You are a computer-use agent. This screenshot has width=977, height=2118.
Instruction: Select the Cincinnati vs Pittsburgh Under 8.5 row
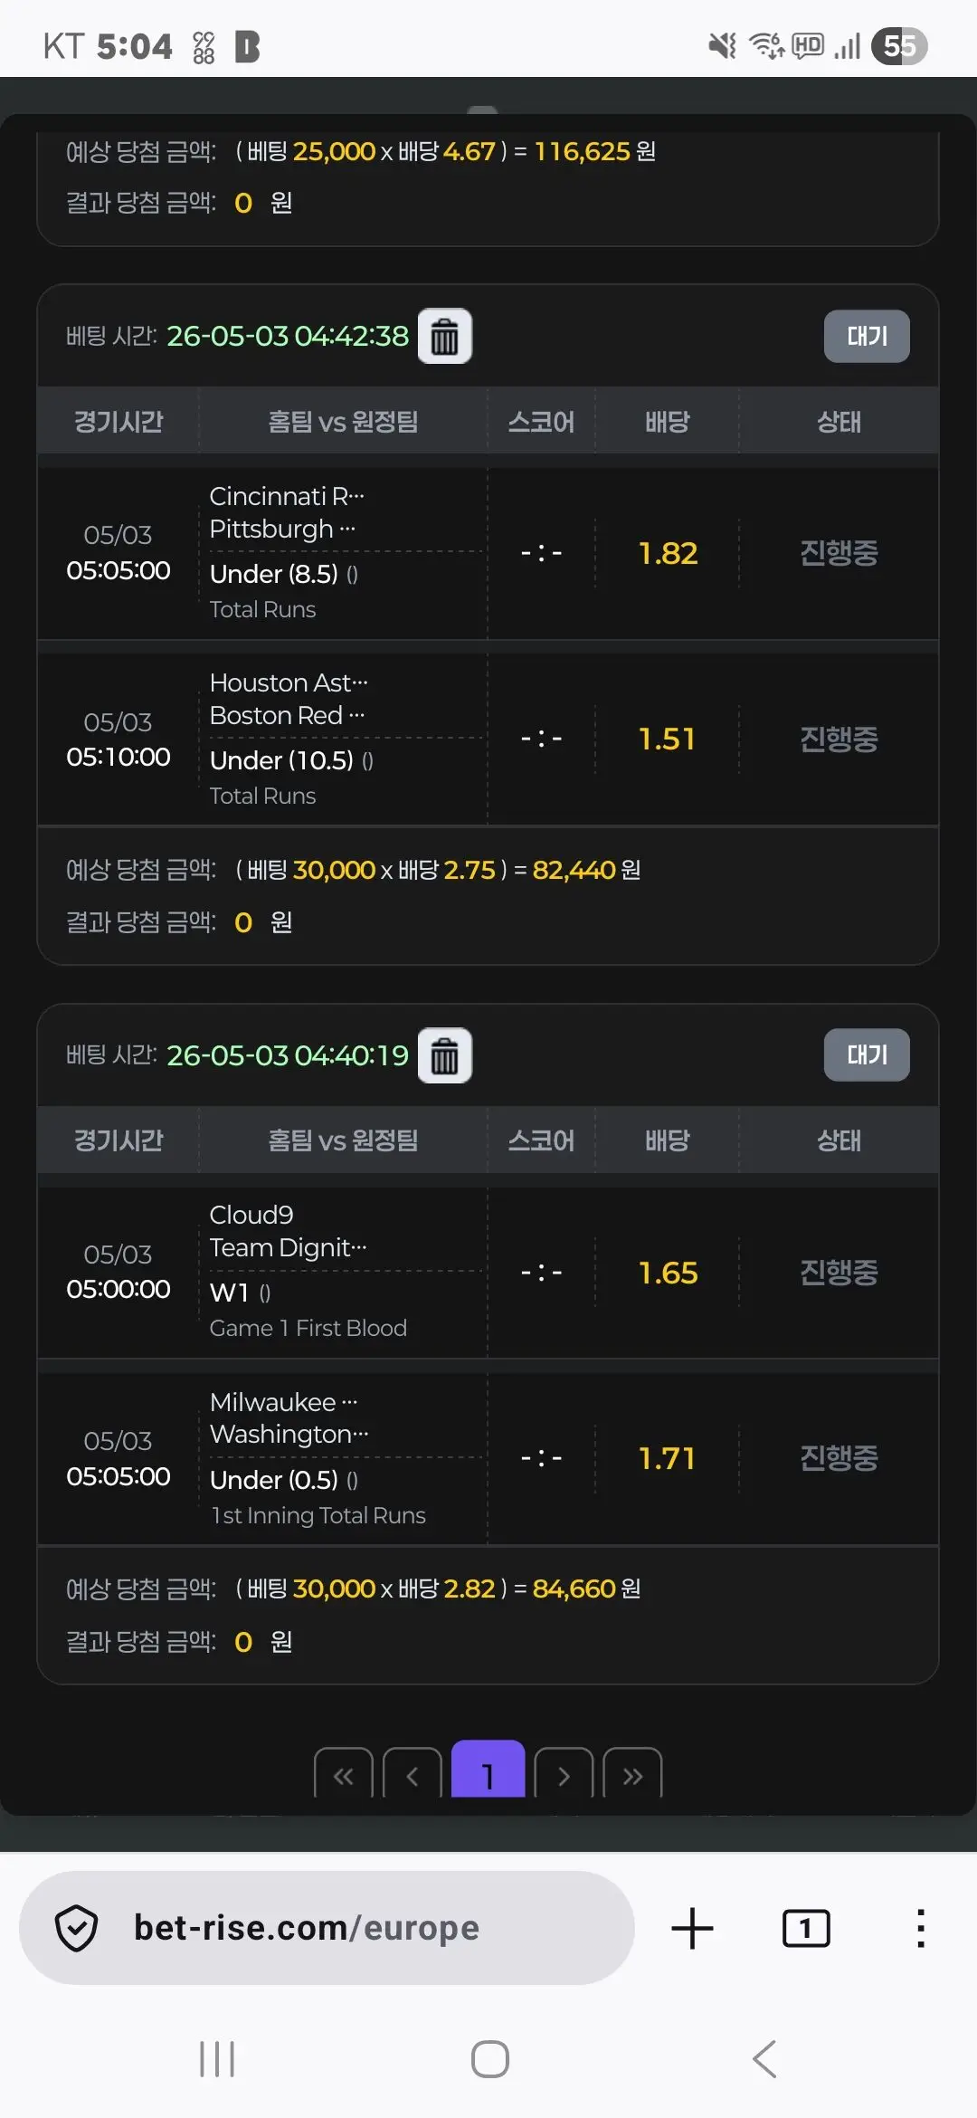coord(488,553)
